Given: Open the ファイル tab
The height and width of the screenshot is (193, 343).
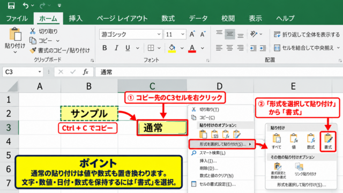Looking at the screenshot, I should tap(17, 18).
